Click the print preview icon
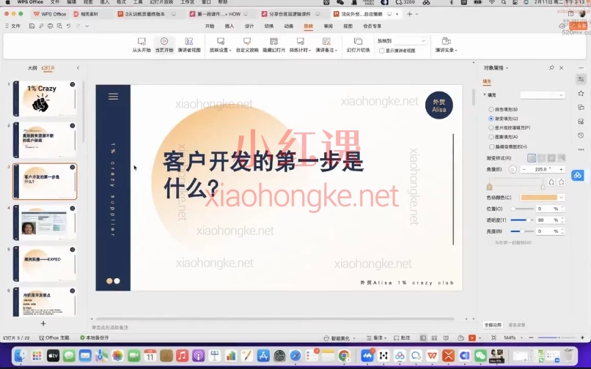 tap(59, 26)
